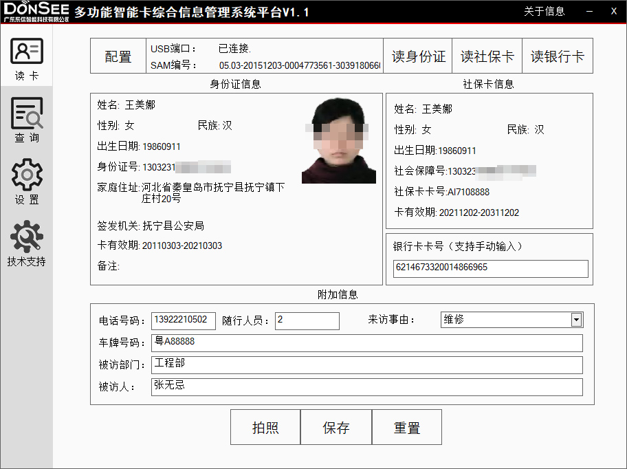Click the 银行卡卡号 input field
The image size is (627, 469).
pyautogui.click(x=490, y=268)
